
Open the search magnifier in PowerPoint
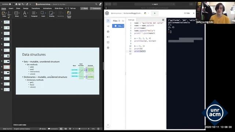pyautogui.click(x=96, y=4)
